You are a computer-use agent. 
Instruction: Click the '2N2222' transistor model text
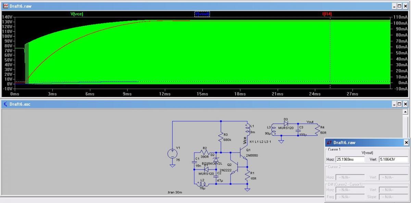click(225, 170)
